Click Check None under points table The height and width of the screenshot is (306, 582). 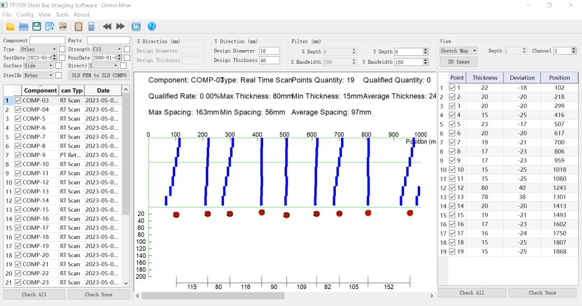(x=542, y=292)
